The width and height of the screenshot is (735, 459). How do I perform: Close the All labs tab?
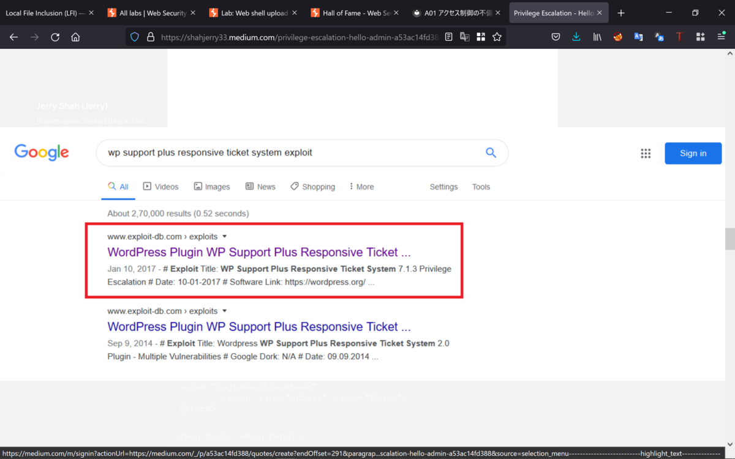(x=192, y=13)
